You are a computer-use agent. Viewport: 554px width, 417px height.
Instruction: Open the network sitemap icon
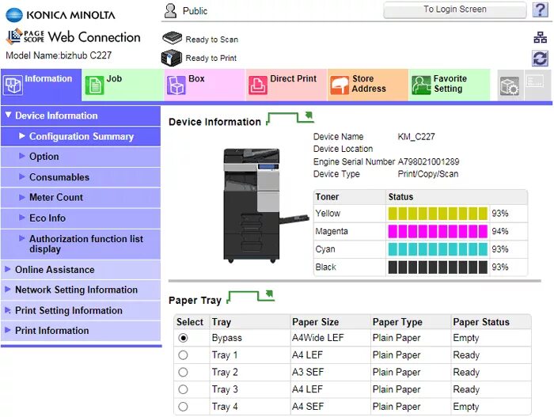(x=540, y=37)
